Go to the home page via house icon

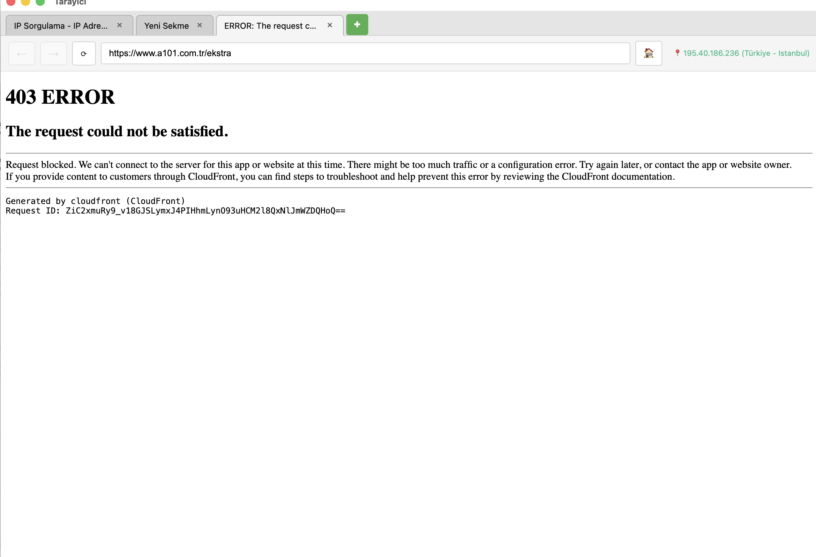point(648,53)
